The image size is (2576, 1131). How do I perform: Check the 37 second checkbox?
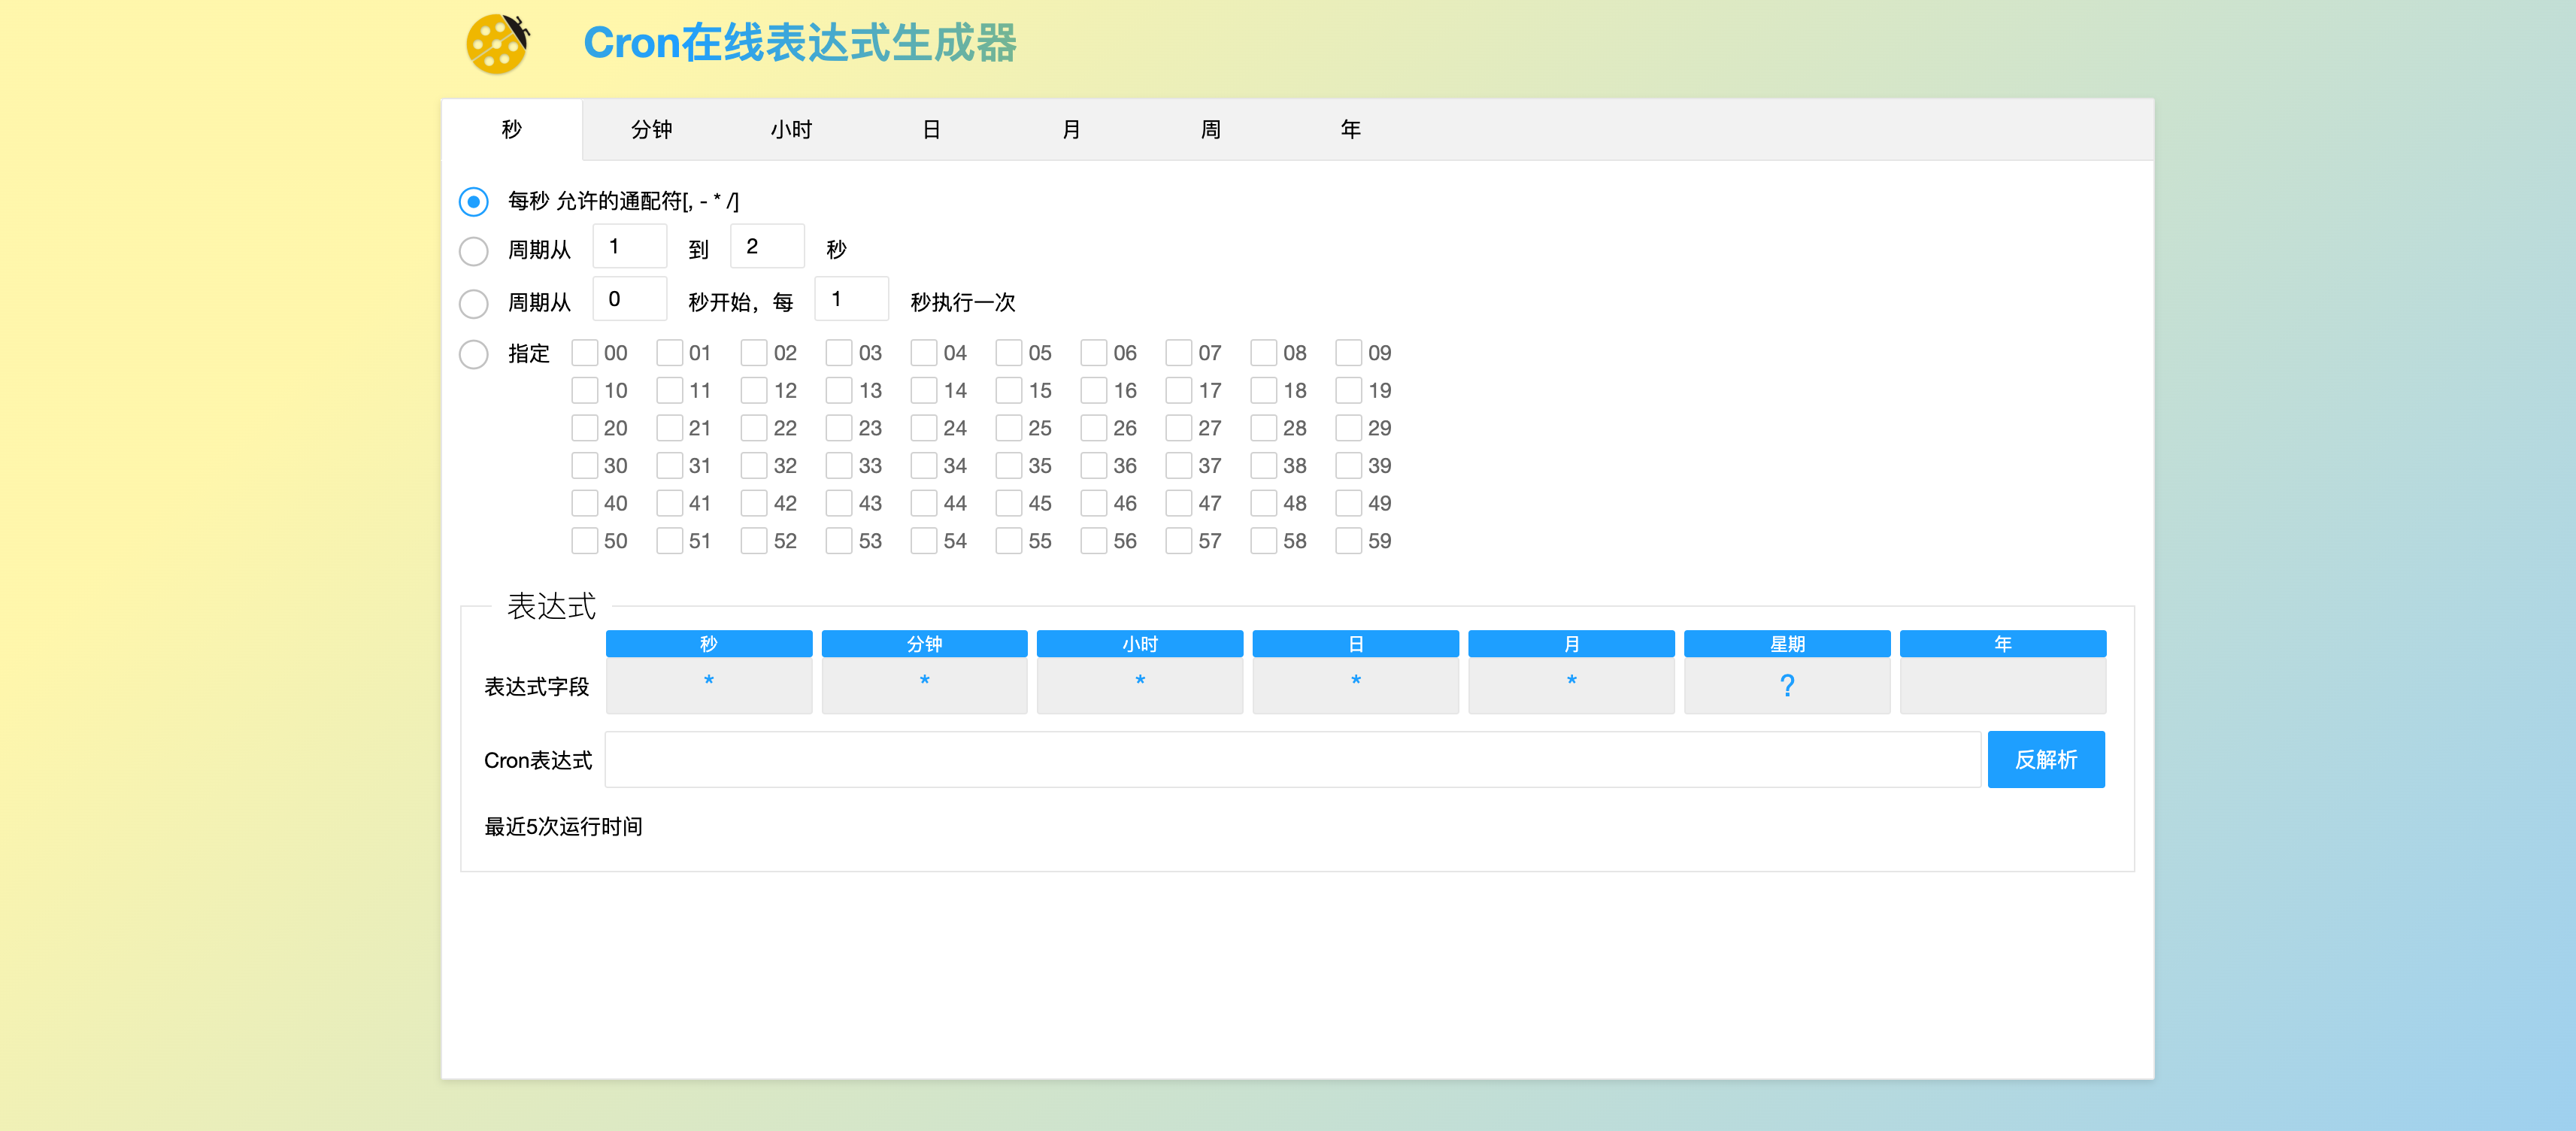tap(1179, 465)
